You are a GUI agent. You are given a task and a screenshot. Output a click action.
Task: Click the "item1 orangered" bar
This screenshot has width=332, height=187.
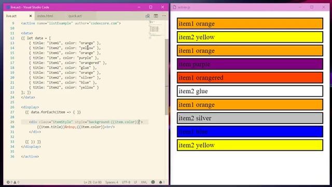pos(250,77)
